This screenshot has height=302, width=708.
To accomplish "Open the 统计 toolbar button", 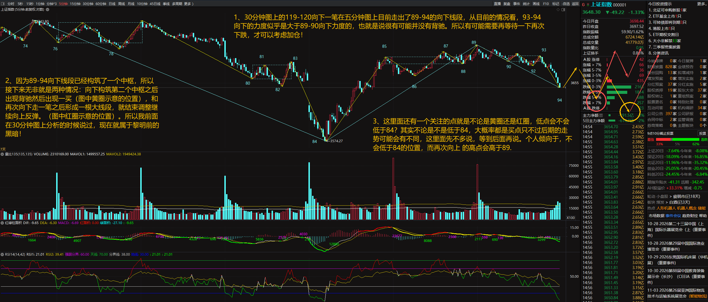I will point(526,4).
